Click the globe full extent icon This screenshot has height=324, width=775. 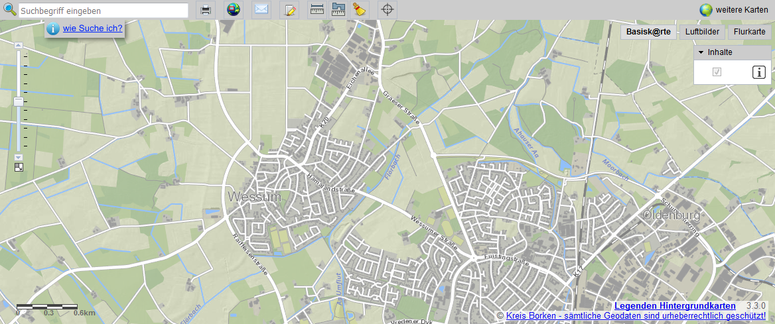tap(234, 9)
